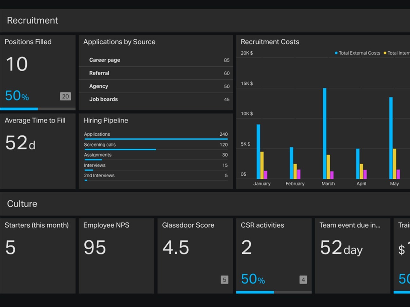Toggle the Total External Costs legend entry
This screenshot has width=410, height=307.
(x=357, y=53)
